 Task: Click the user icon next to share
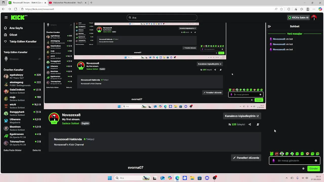point(258,124)
